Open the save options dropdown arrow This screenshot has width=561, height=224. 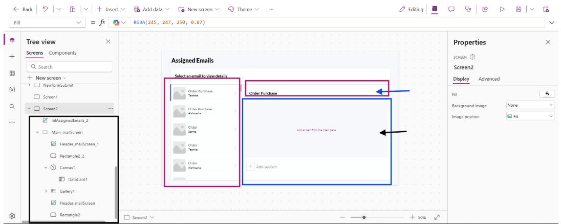[x=532, y=9]
